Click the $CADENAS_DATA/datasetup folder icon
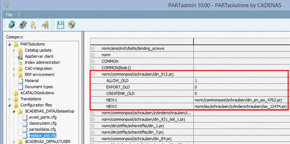 click(x=20, y=111)
